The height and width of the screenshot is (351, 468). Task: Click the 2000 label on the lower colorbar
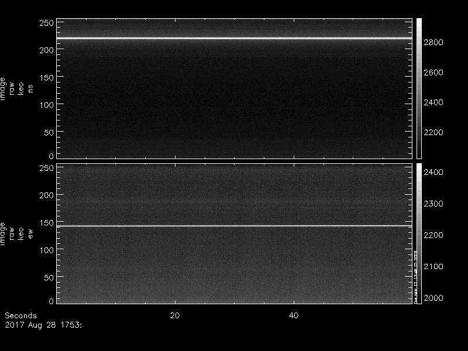point(433,298)
